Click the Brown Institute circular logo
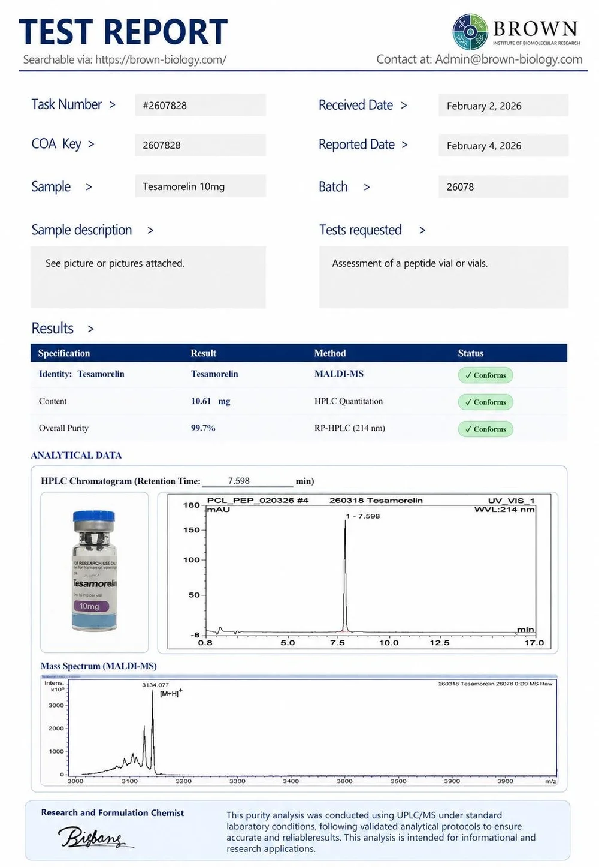 [x=470, y=32]
